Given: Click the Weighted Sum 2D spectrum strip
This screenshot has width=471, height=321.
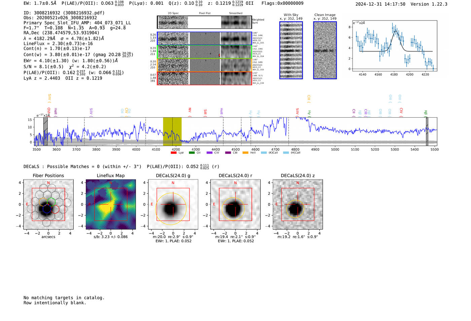Looking at the screenshot, I should (x=205, y=22).
